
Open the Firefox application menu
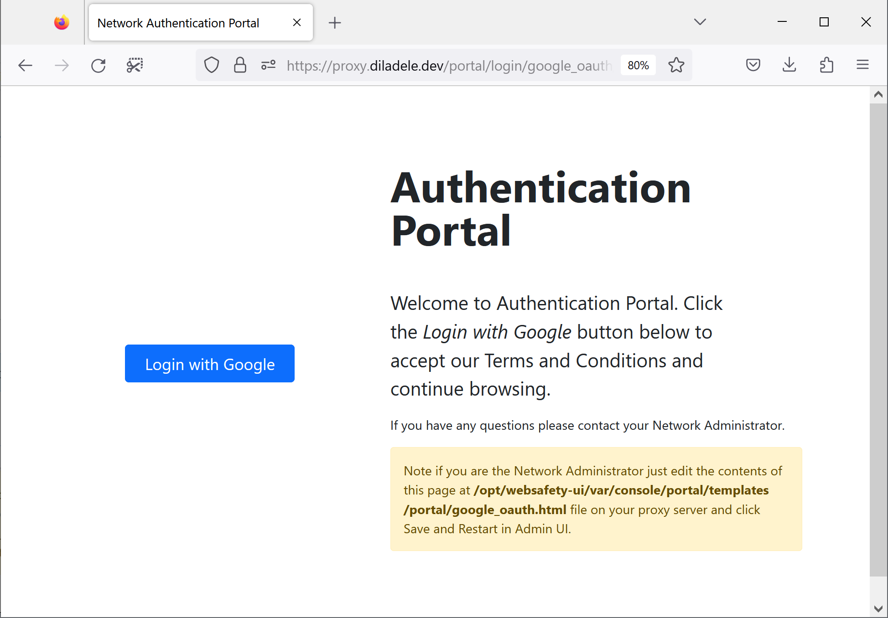tap(862, 65)
